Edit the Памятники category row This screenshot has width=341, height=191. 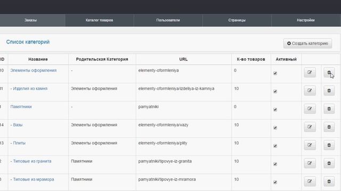(310, 109)
